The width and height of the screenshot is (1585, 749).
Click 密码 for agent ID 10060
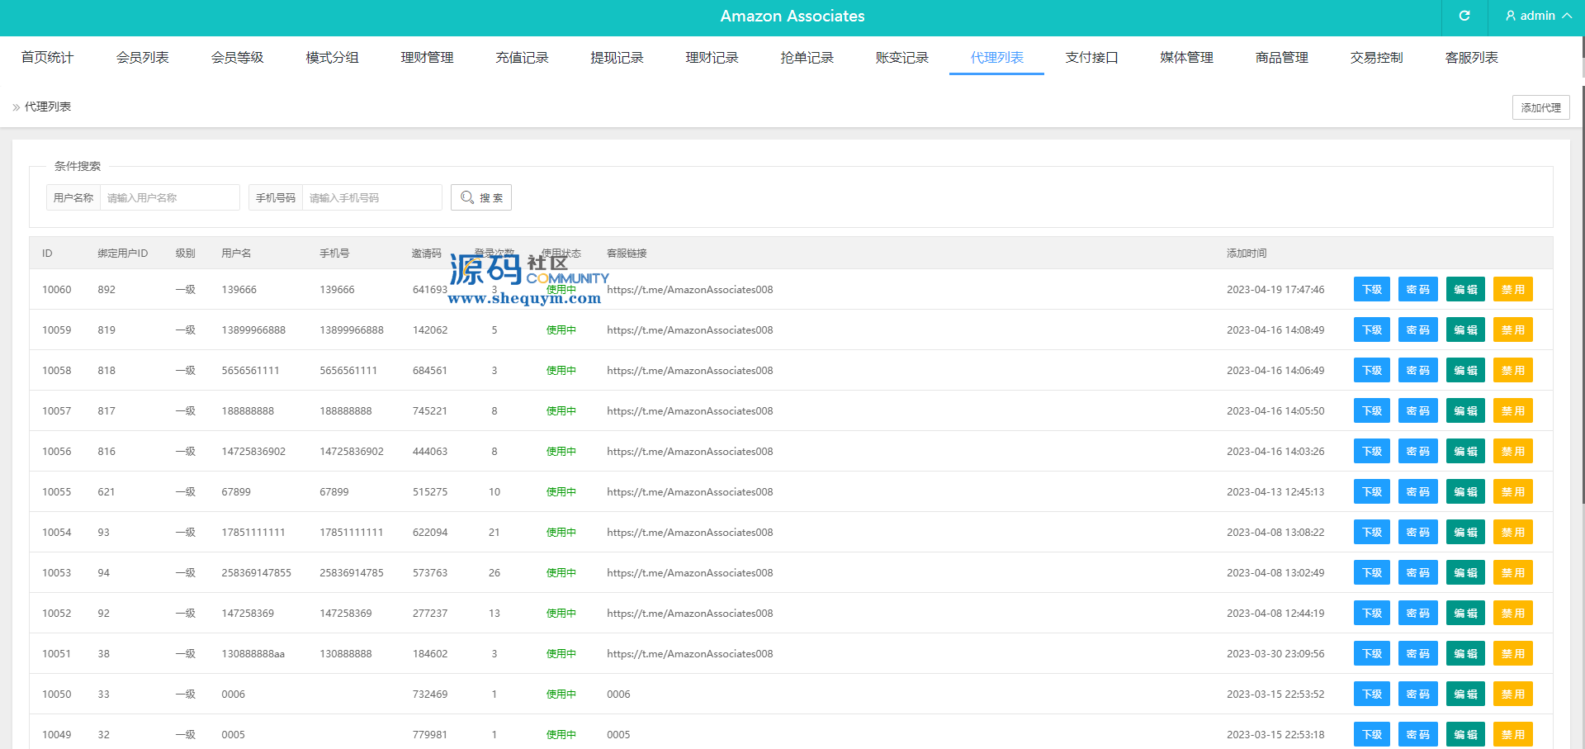click(1418, 289)
